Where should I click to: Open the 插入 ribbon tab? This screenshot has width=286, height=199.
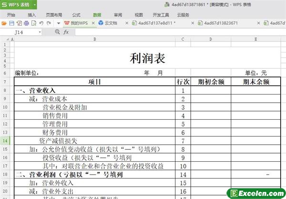click(x=31, y=15)
